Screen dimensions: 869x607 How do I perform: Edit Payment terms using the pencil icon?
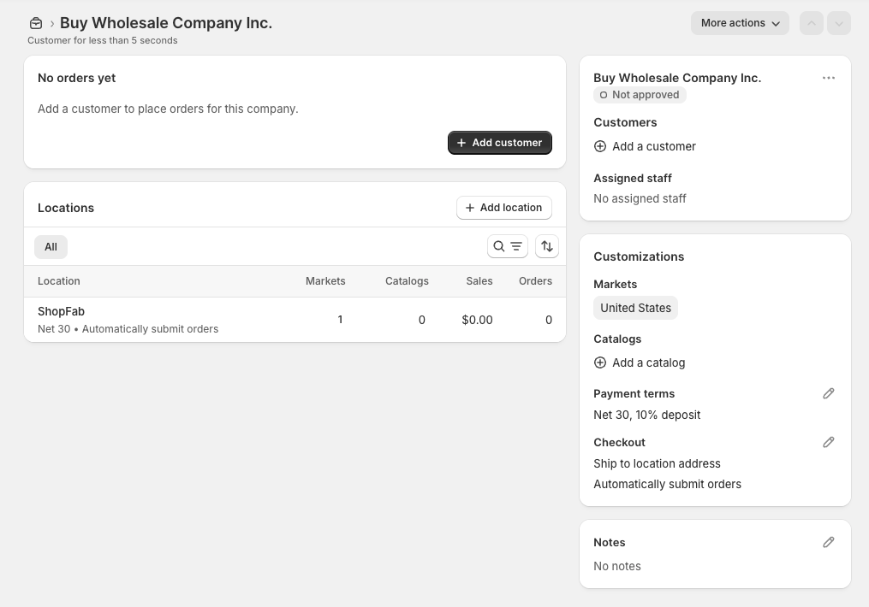tap(828, 393)
